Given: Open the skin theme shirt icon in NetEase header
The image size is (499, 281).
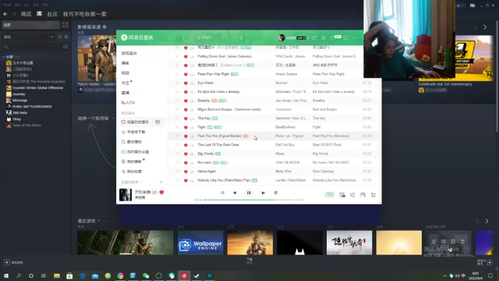Looking at the screenshot, I should click(314, 37).
